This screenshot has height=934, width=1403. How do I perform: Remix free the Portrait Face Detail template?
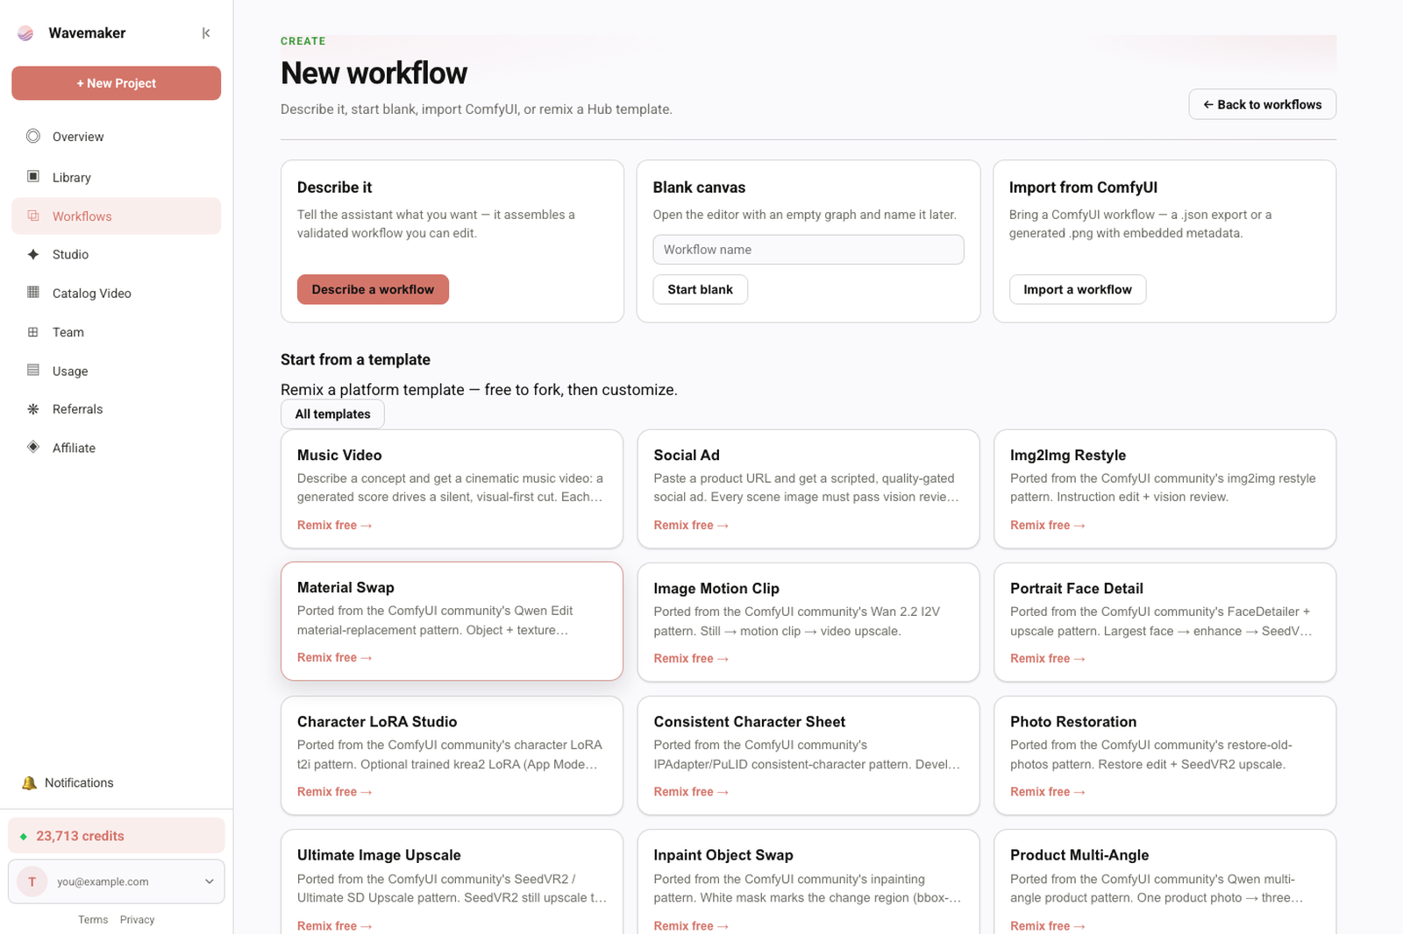click(1047, 658)
